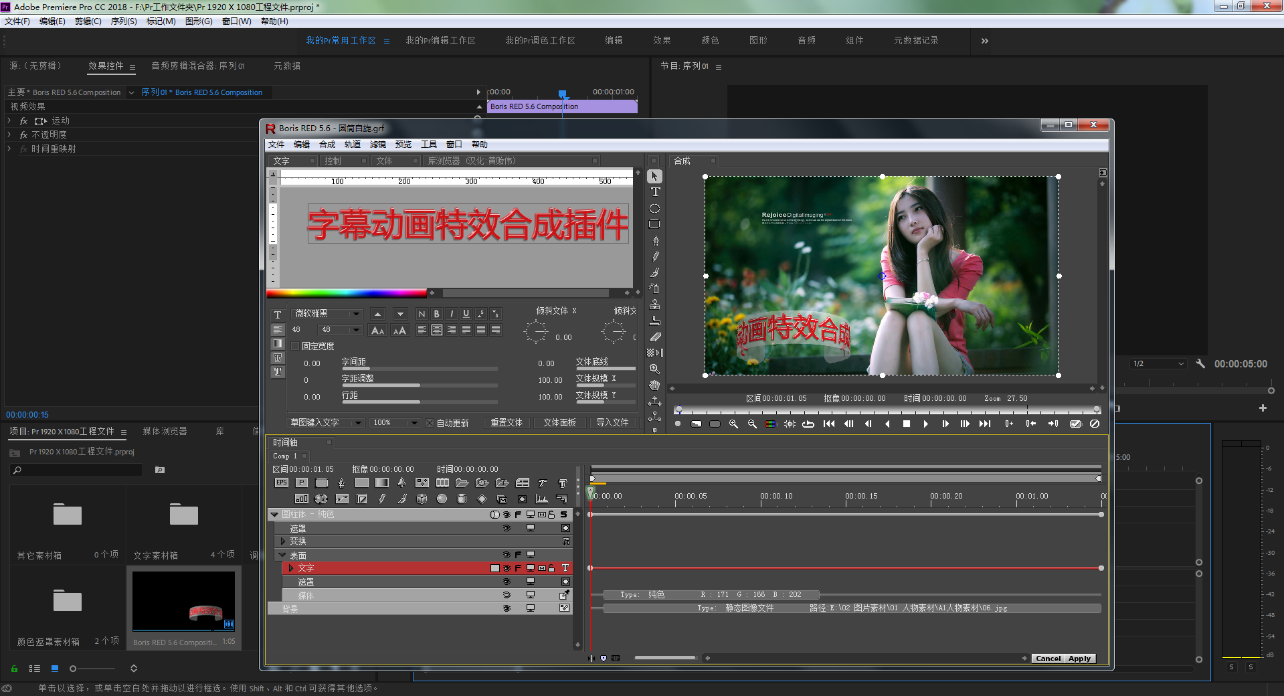
Task: Click the Apply button in Boris RED
Action: [x=1079, y=659]
